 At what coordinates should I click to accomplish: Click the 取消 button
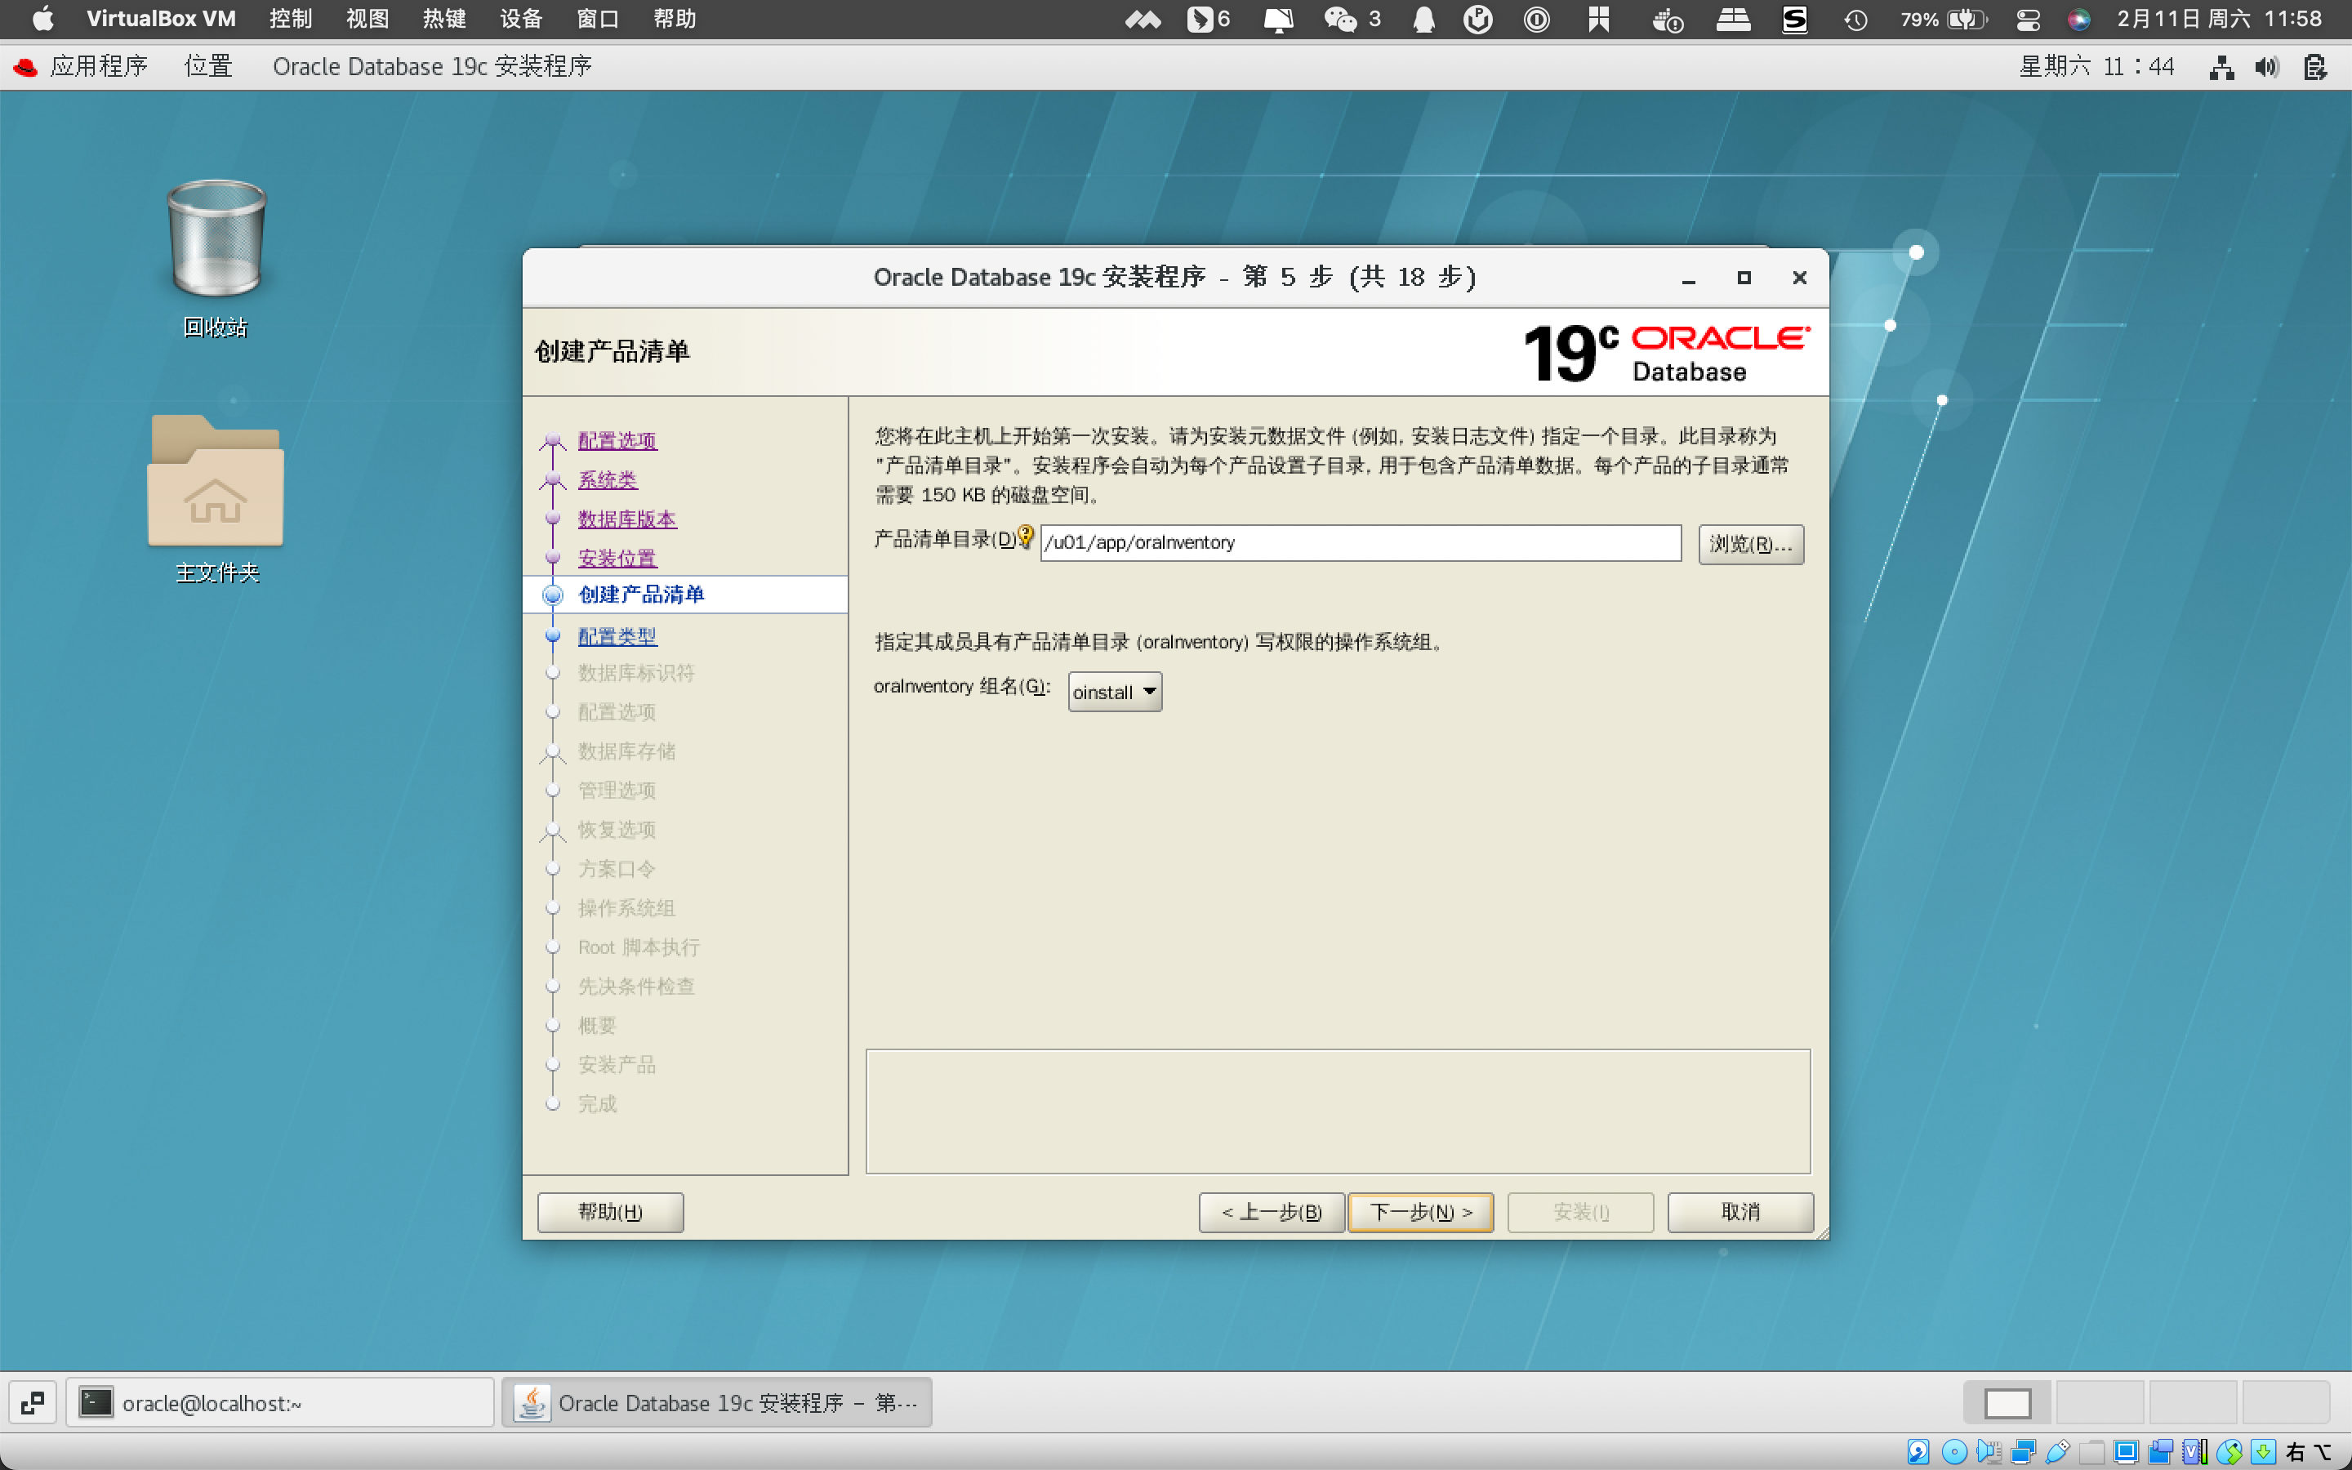[1740, 1213]
